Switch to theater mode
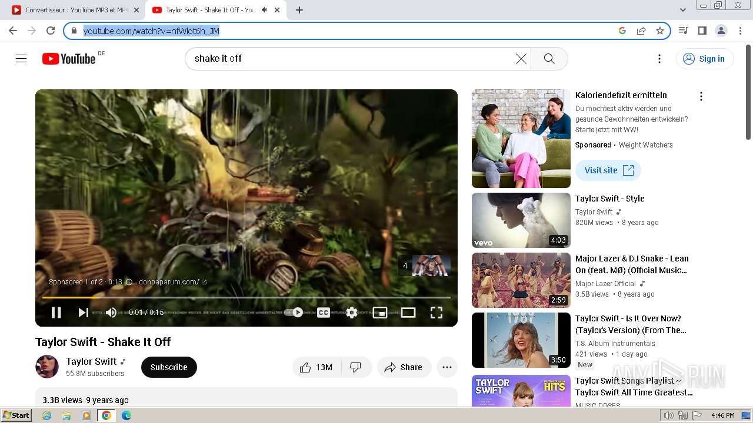Image resolution: width=753 pixels, height=423 pixels. pos(408,313)
